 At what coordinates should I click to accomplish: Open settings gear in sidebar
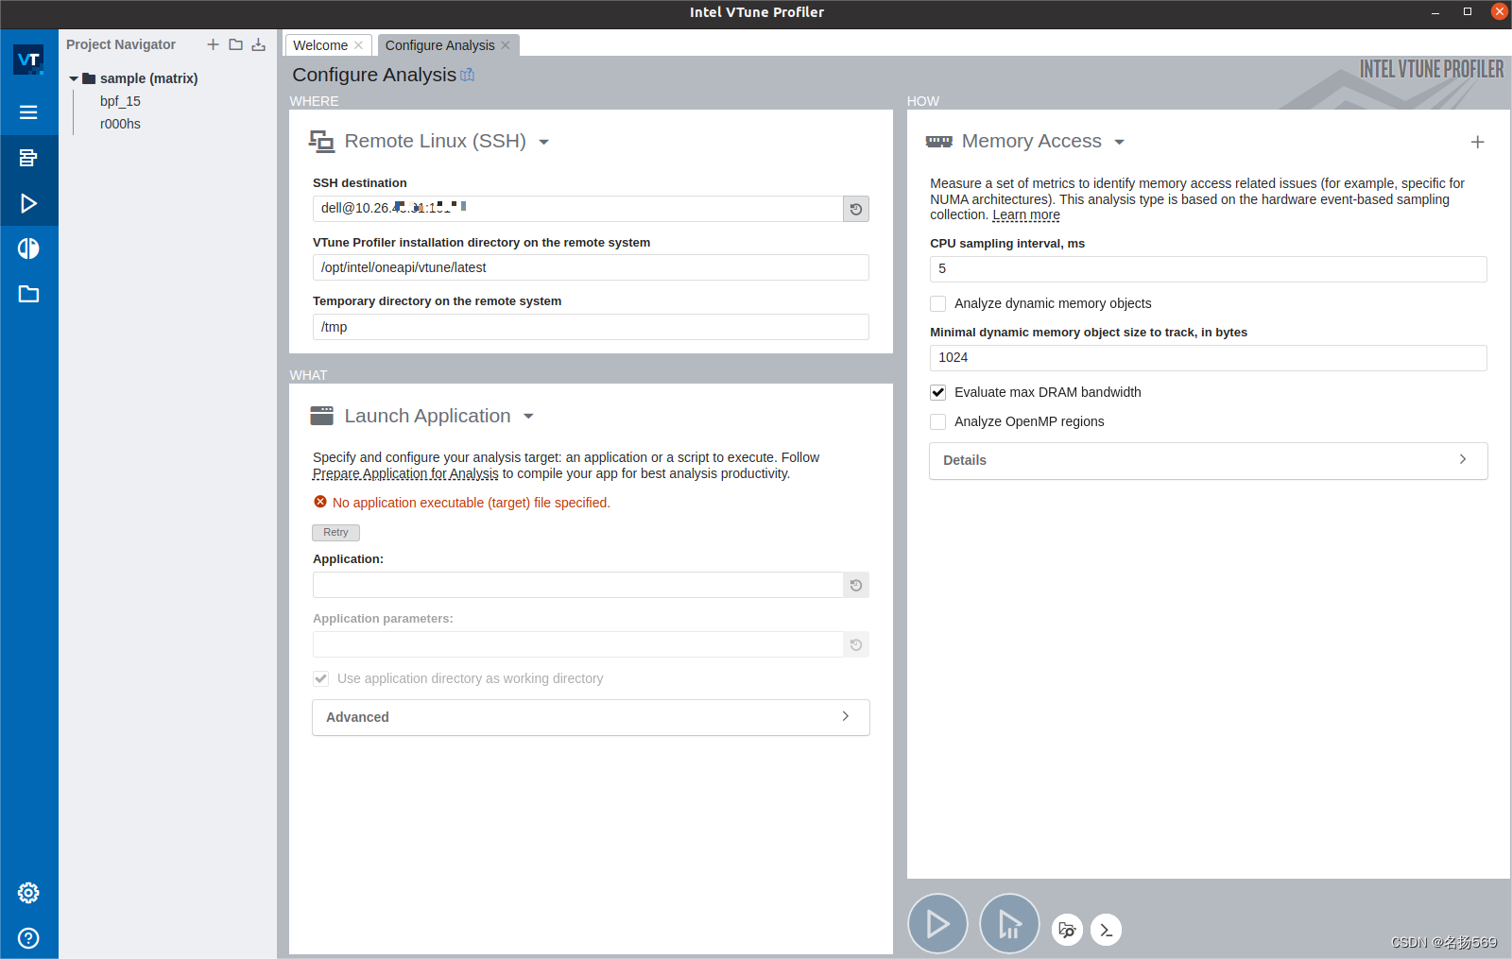[28, 893]
